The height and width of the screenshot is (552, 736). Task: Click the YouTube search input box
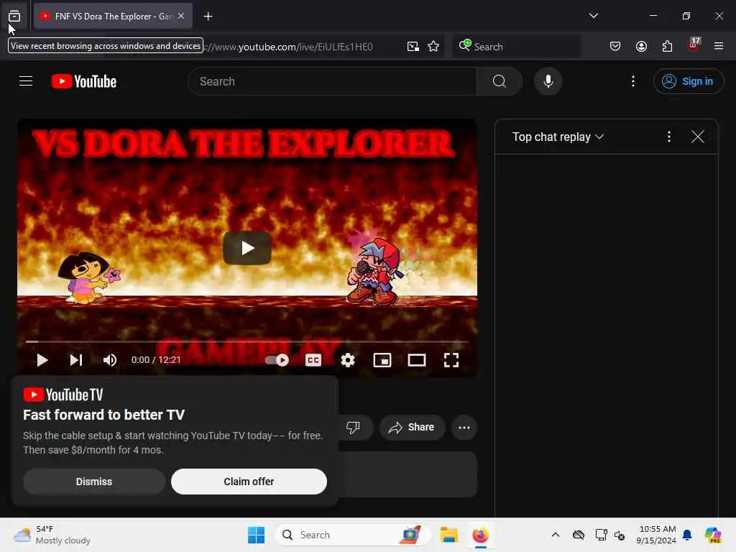point(332,81)
